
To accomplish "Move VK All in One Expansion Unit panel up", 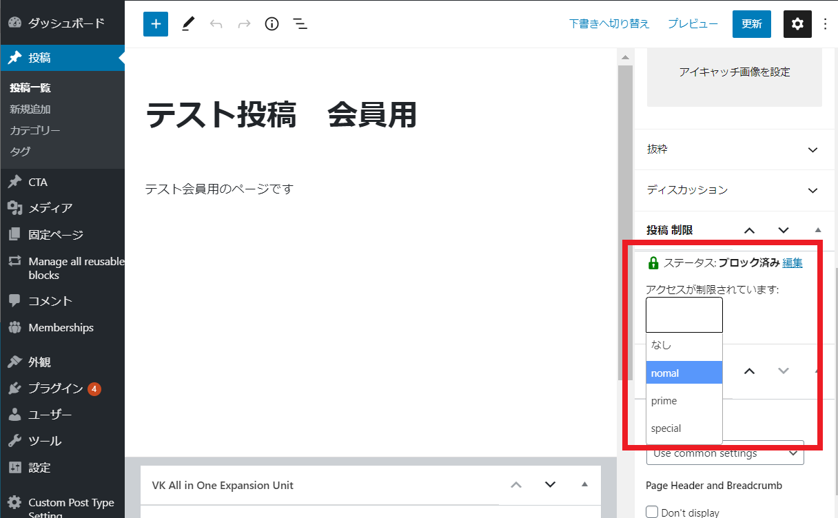I will click(x=516, y=485).
